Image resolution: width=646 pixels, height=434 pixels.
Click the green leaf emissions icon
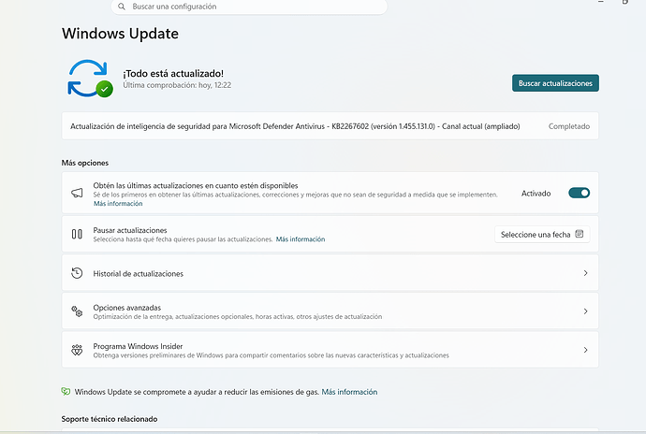(66, 391)
